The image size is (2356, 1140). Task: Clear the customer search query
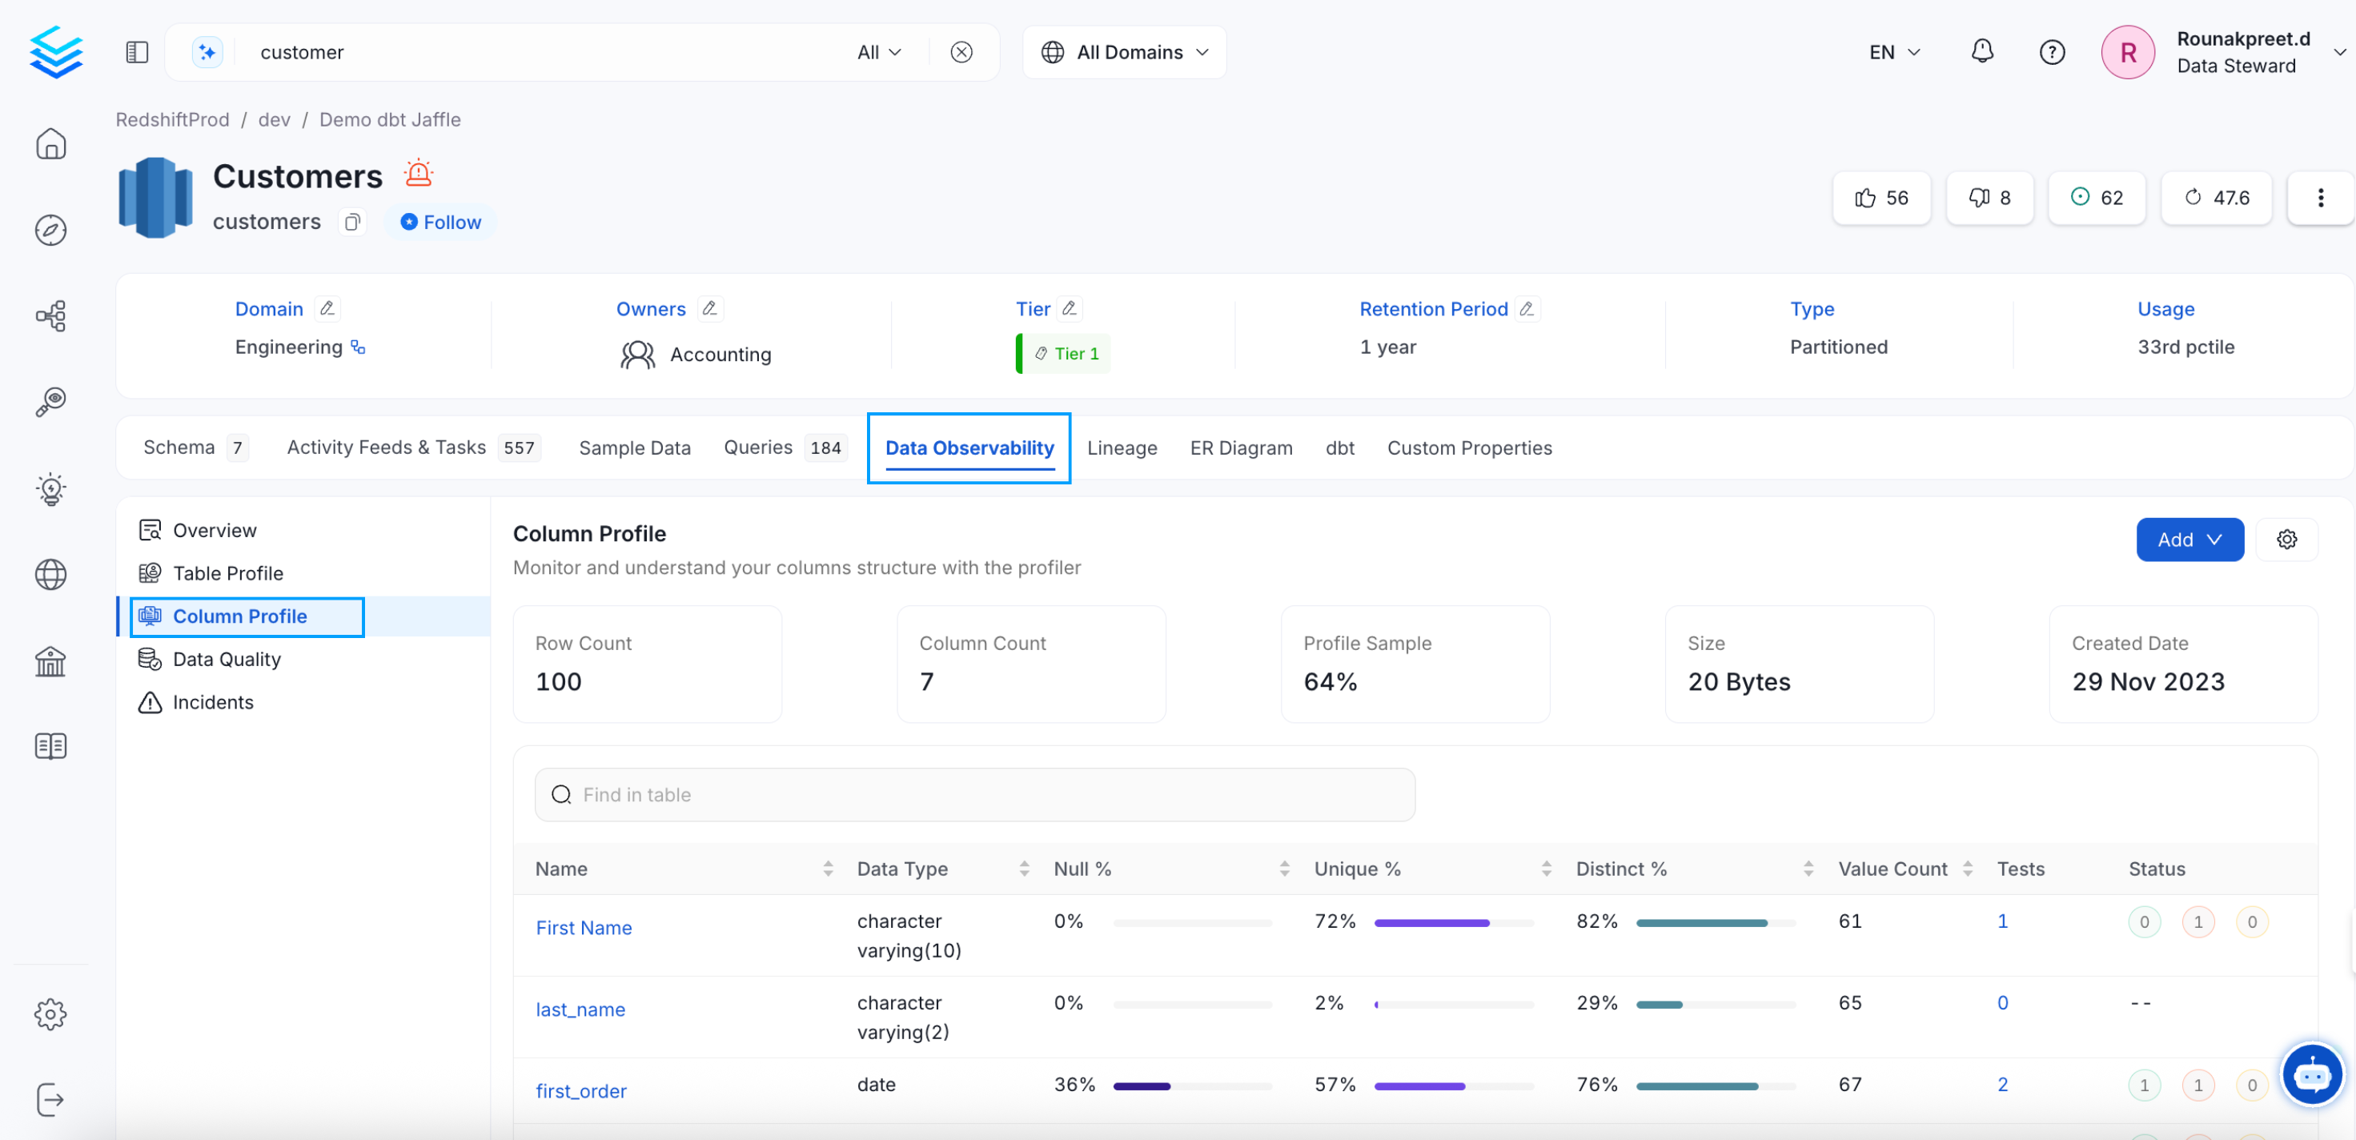(x=961, y=52)
